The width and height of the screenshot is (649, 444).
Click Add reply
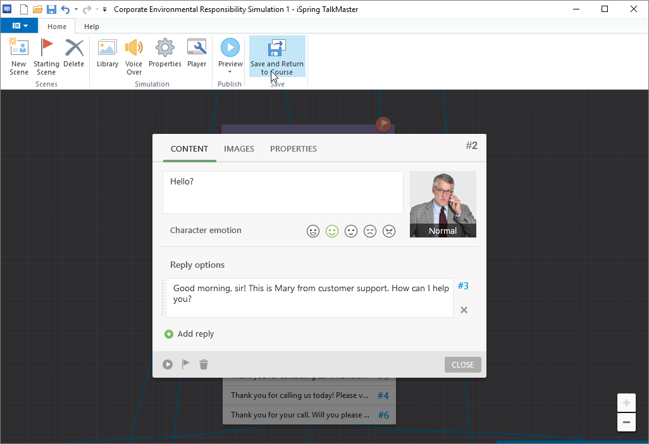click(189, 333)
